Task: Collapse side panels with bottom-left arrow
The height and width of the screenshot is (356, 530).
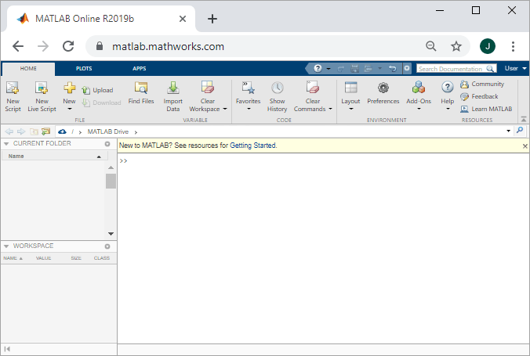Action: 7,349
